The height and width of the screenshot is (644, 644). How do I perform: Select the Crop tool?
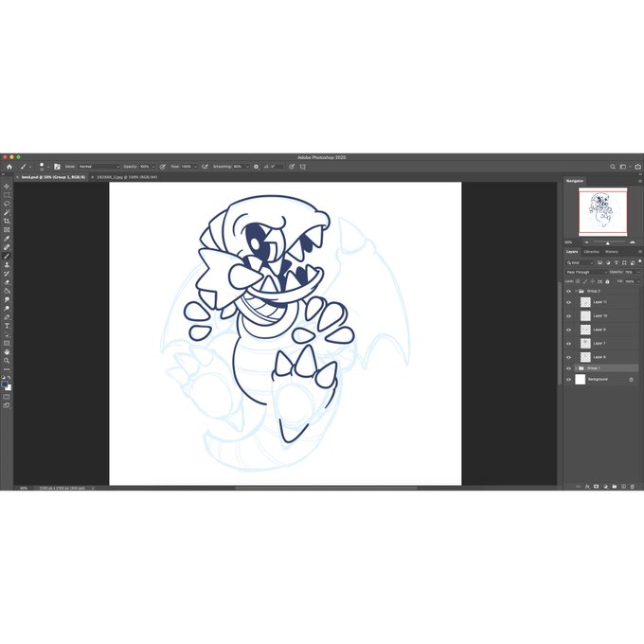pyautogui.click(x=7, y=221)
